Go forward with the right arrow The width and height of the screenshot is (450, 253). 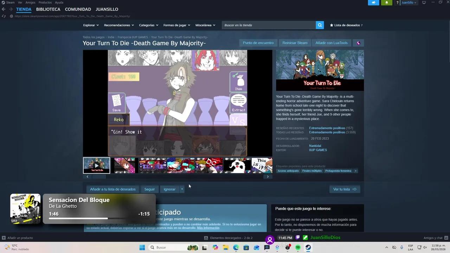11,9
